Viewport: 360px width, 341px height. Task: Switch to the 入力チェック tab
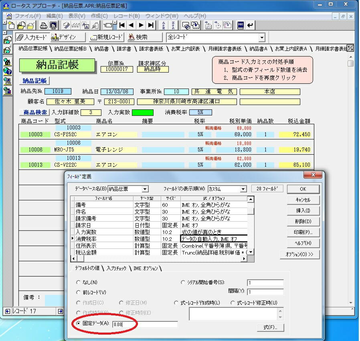(116, 268)
